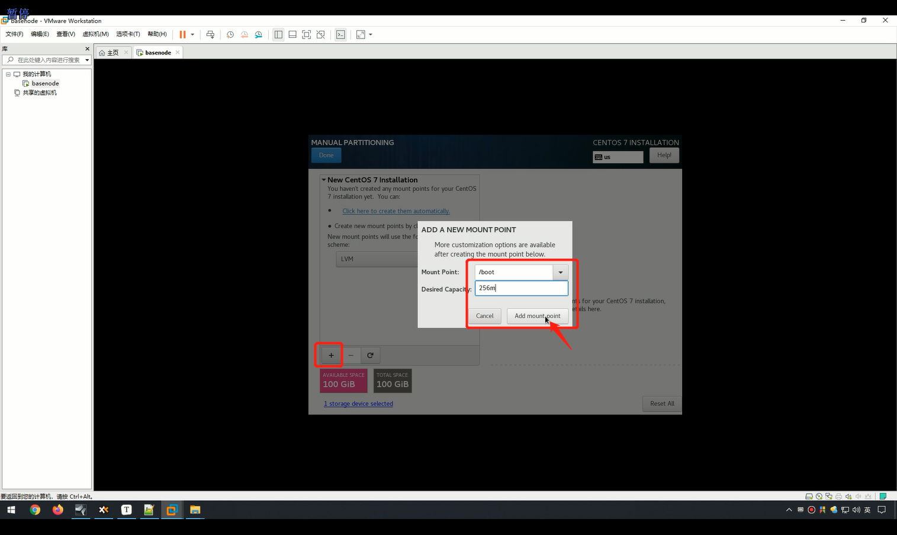Viewport: 897px width, 535px height.
Task: Open the 编辑(E) menu
Action: point(40,34)
